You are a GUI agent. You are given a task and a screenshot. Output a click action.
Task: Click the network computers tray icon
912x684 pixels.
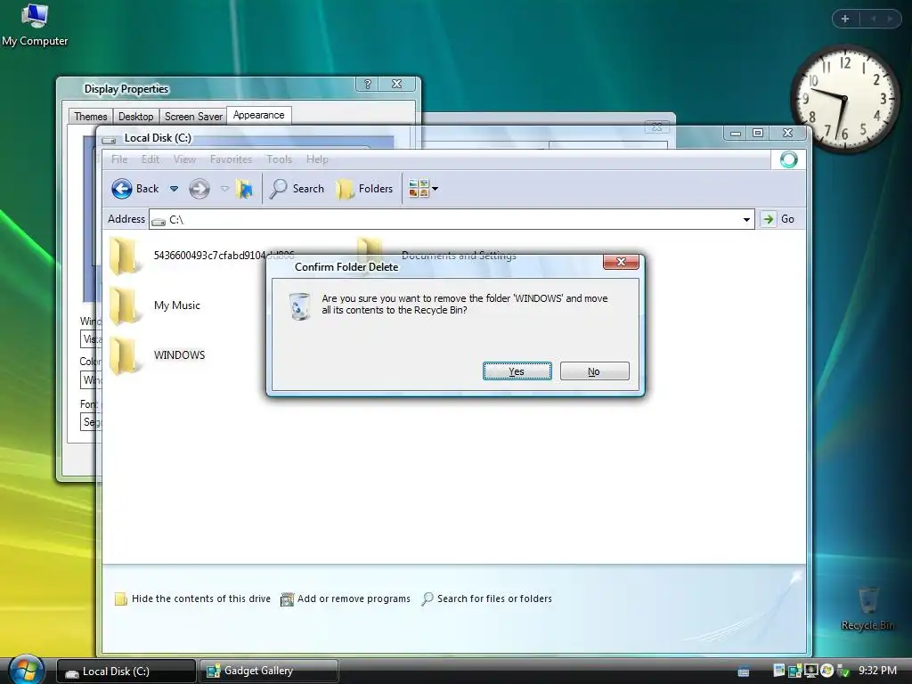[x=795, y=672]
